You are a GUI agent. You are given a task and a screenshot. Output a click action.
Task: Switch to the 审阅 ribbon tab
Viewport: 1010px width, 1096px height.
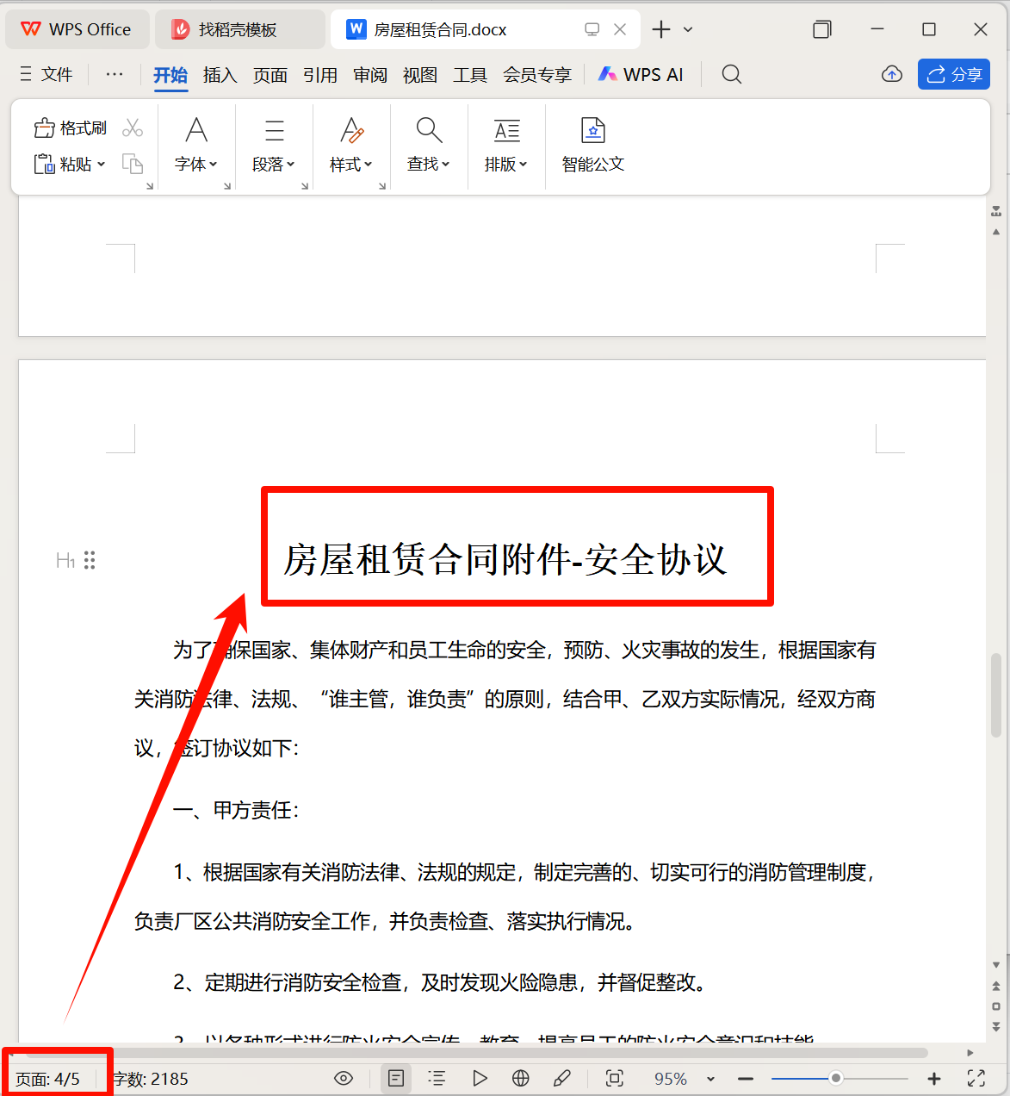click(x=370, y=75)
